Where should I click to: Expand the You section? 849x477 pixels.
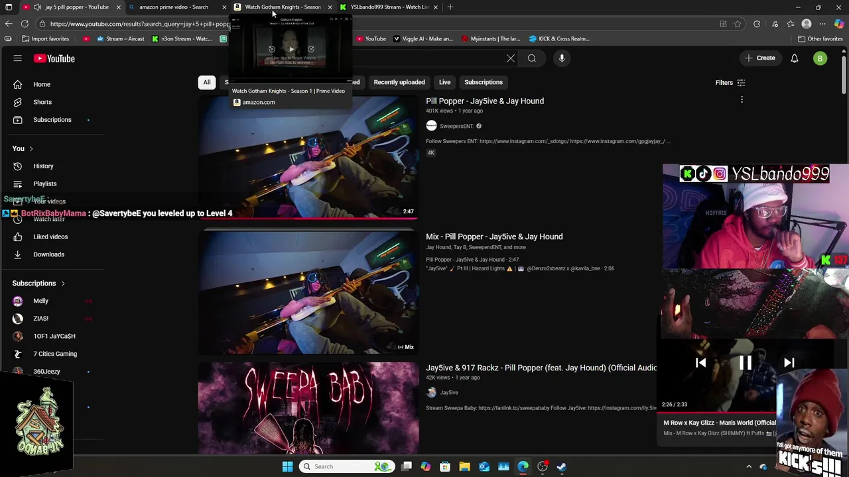(23, 148)
